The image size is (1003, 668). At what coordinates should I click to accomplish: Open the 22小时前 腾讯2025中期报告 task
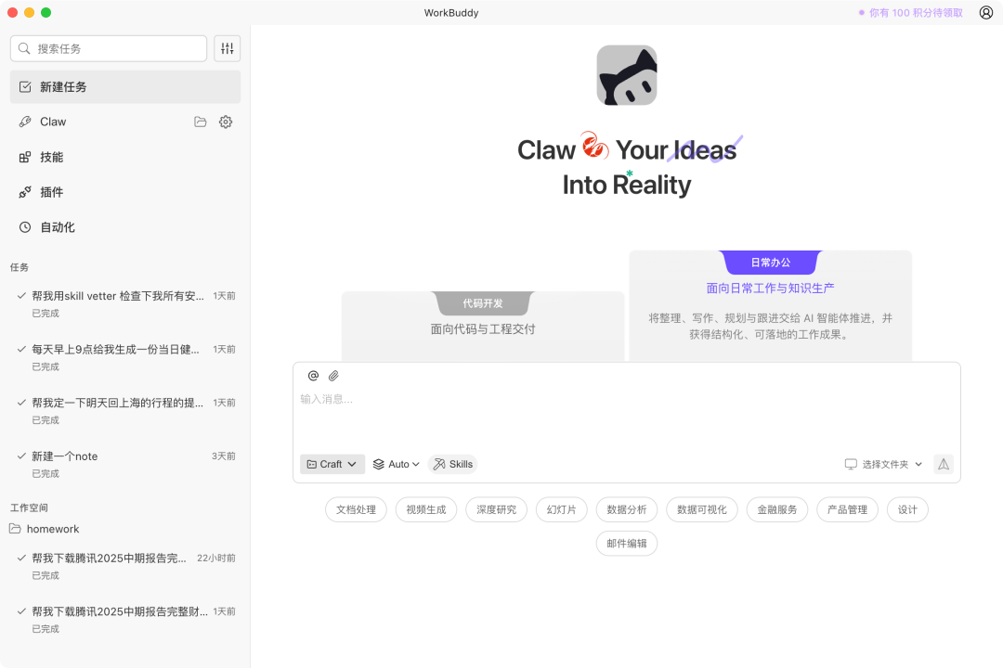[125, 566]
